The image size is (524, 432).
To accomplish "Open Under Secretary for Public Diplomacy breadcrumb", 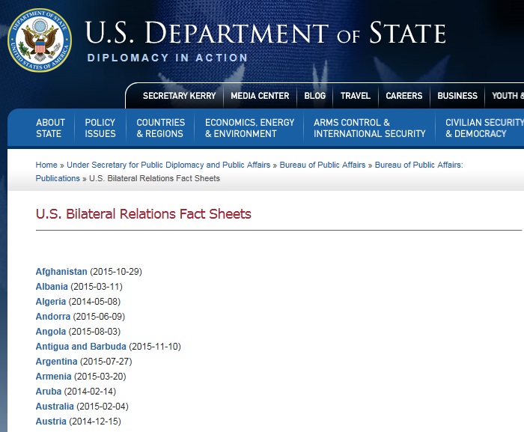I will click(x=168, y=165).
